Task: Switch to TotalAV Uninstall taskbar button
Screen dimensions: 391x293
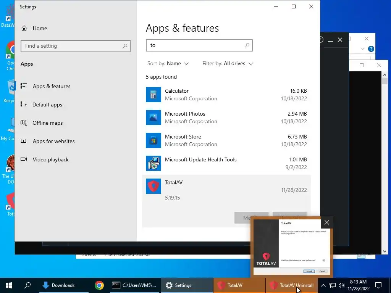Action: 291,285
